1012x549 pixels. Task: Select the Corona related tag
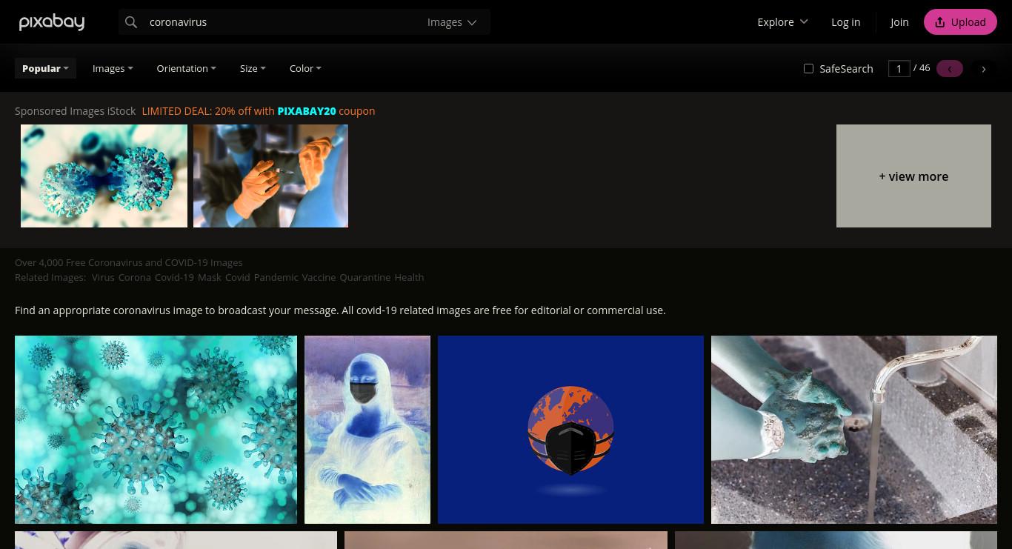coord(134,277)
